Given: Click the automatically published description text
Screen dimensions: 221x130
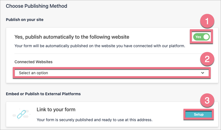Looking at the screenshot, I should (x=100, y=45).
